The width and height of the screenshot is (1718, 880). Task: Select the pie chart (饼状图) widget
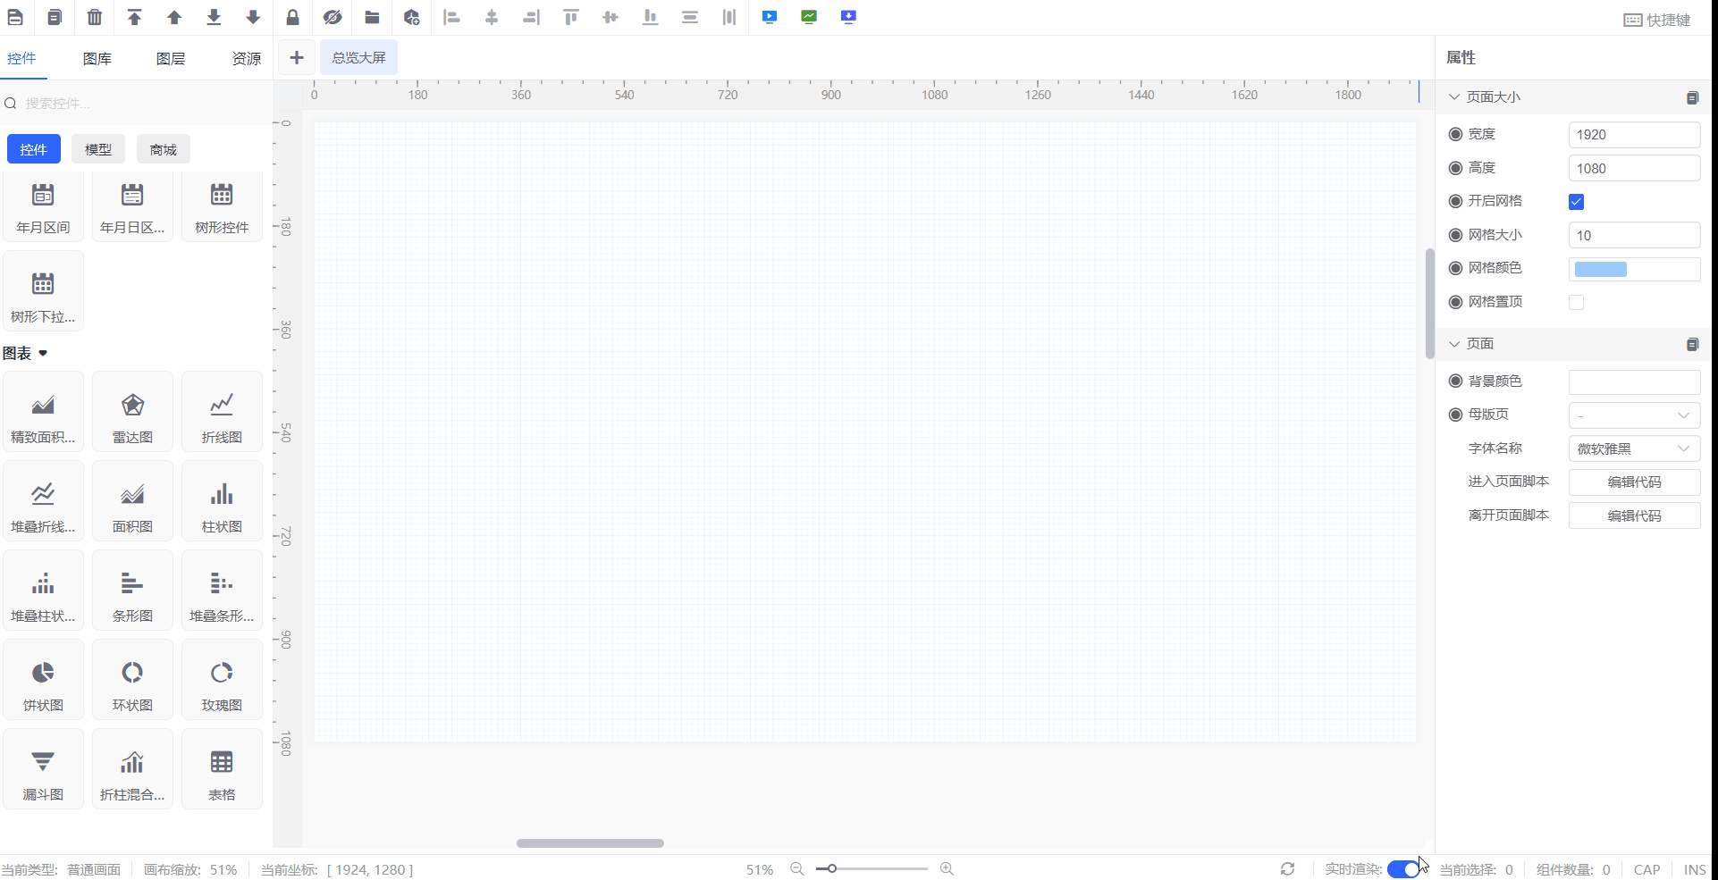click(43, 680)
